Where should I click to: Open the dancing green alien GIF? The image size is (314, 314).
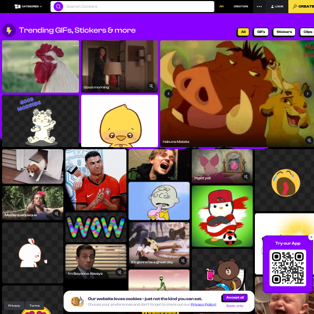(159, 280)
